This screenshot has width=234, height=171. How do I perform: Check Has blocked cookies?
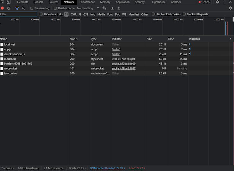153,14
